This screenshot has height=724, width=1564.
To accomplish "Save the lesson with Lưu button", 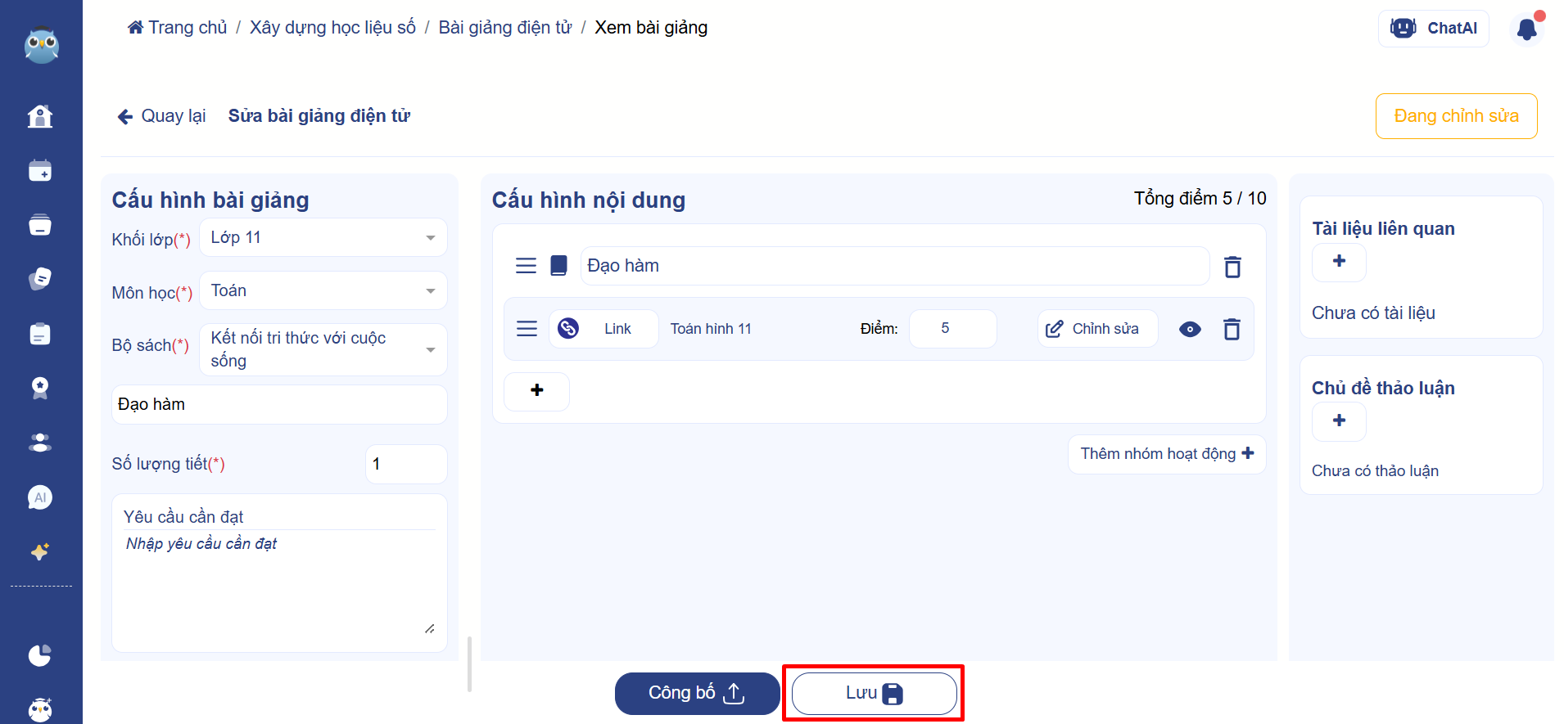I will pos(874,694).
